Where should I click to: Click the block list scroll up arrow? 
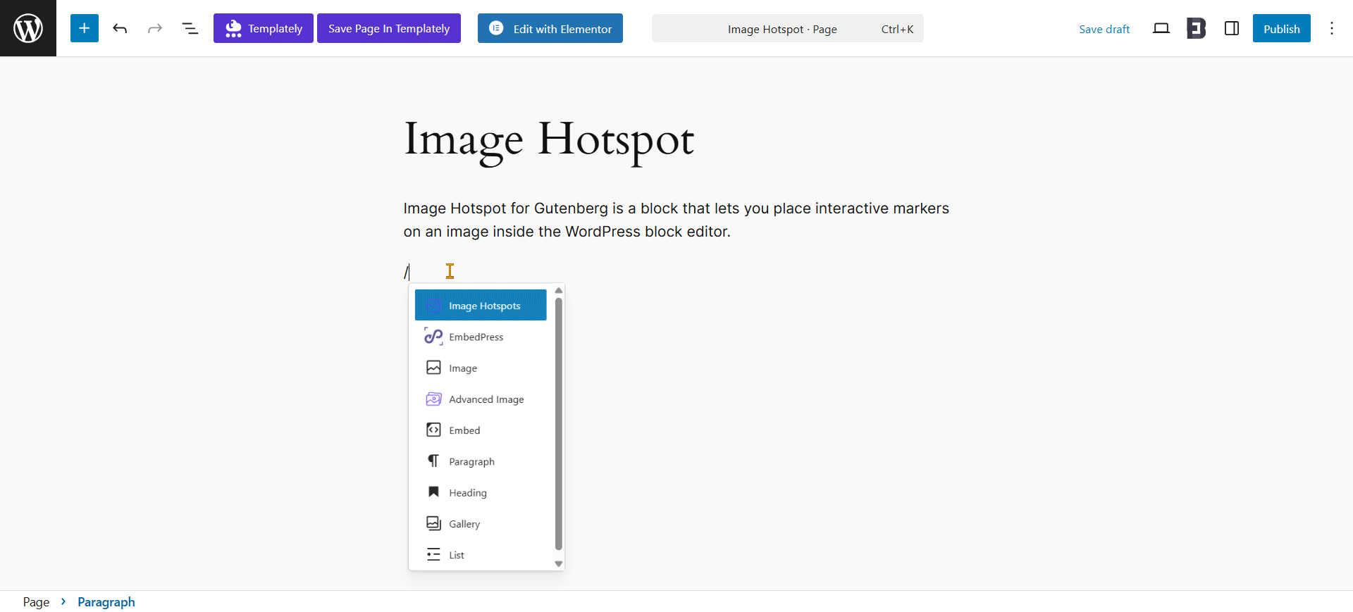pos(559,290)
